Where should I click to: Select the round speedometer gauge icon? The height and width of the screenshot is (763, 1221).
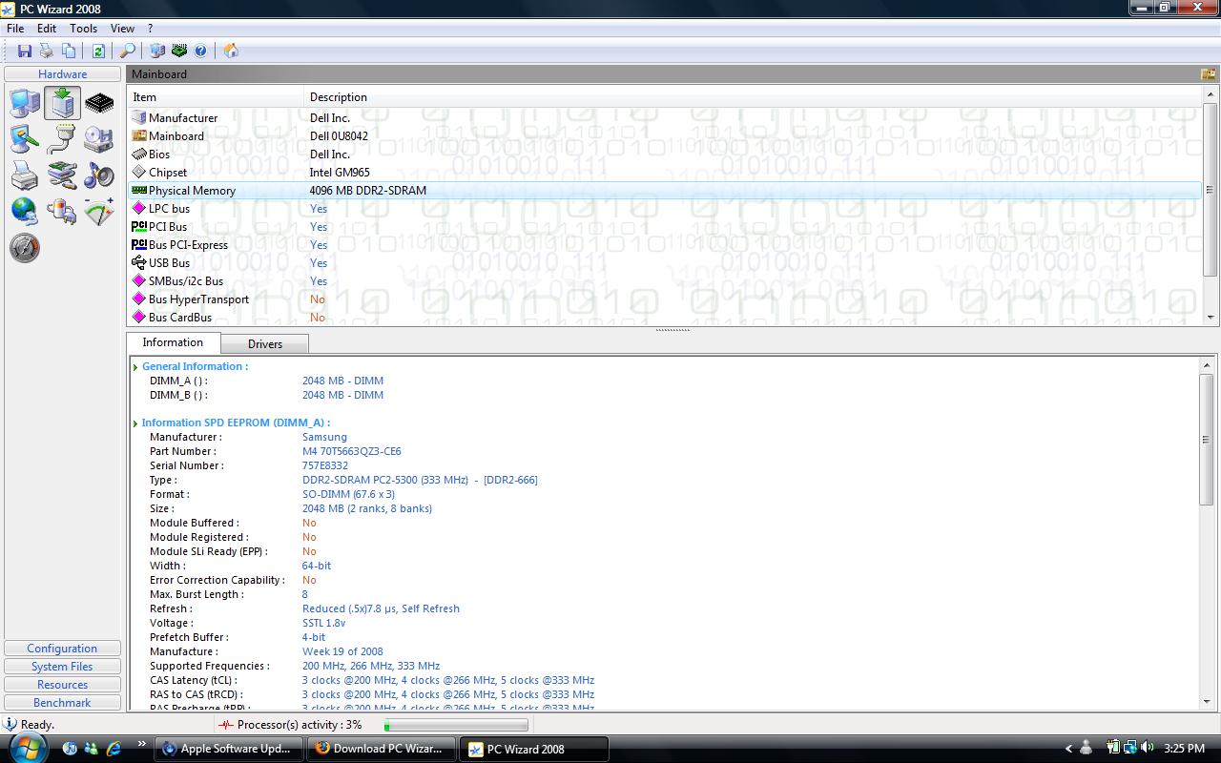pos(25,248)
